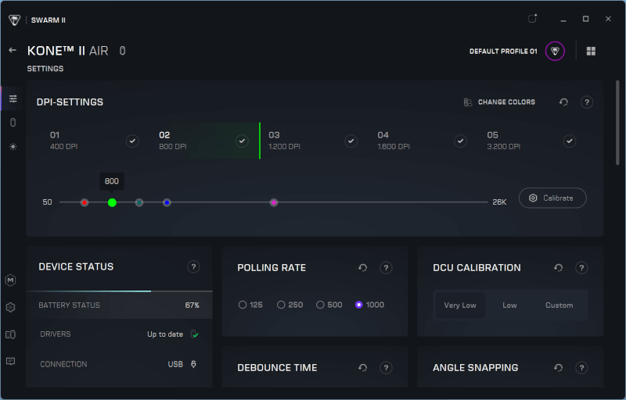The height and width of the screenshot is (400, 626).
Task: Click Change Colors in DPI settings
Action: [x=499, y=102]
